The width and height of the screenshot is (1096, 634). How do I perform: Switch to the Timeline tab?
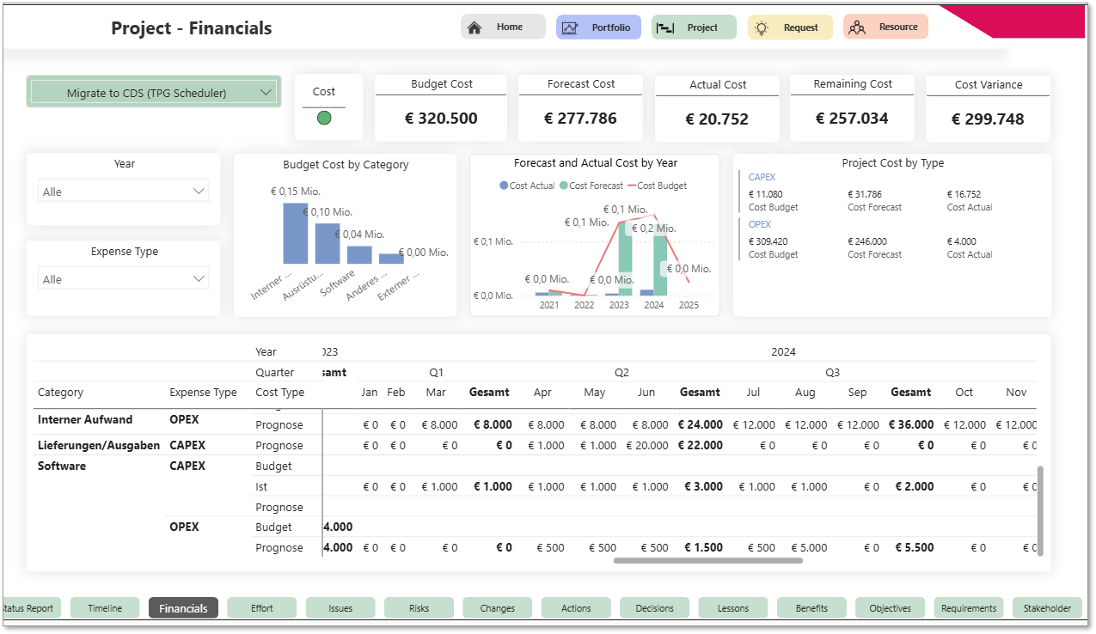coord(105,608)
